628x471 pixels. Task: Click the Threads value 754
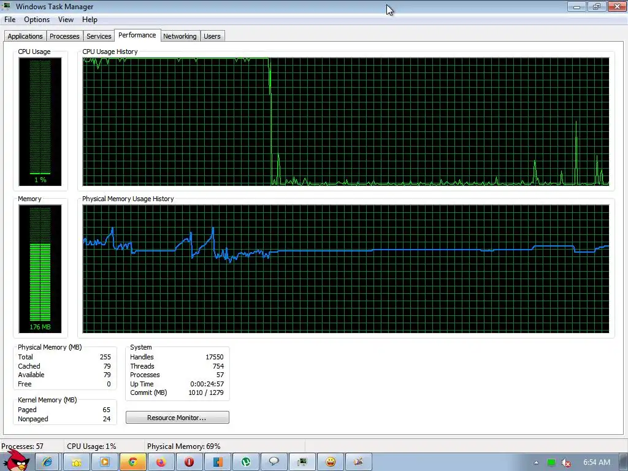(218, 366)
